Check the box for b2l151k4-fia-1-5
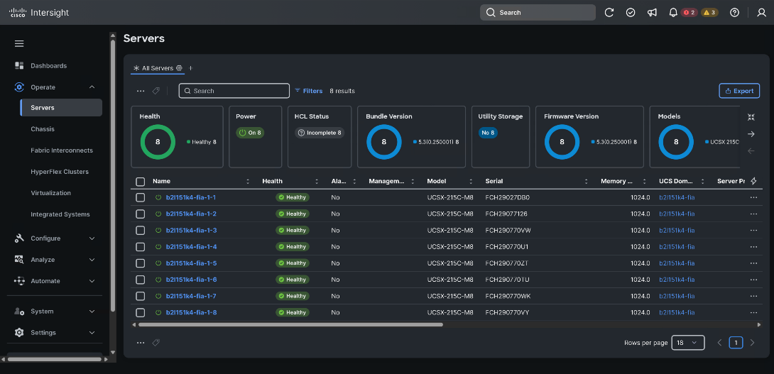Image resolution: width=774 pixels, height=374 pixels. point(140,263)
